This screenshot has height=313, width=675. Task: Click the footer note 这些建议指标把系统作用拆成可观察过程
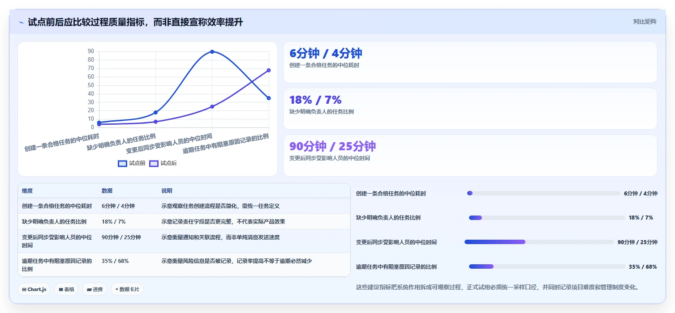(497, 287)
